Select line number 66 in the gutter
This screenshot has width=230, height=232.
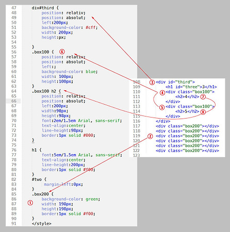coord(14,101)
